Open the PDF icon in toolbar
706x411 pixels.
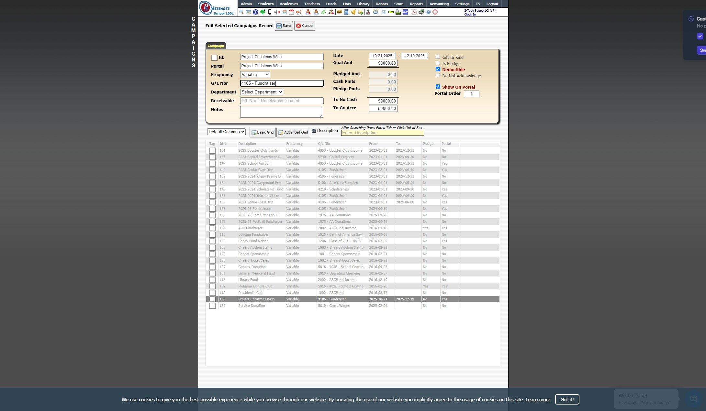point(414,12)
